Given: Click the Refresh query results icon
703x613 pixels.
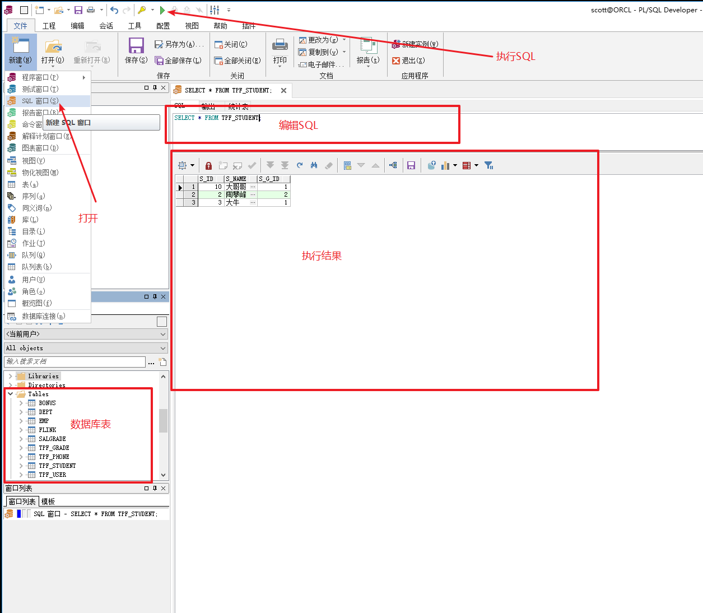Looking at the screenshot, I should [x=300, y=165].
